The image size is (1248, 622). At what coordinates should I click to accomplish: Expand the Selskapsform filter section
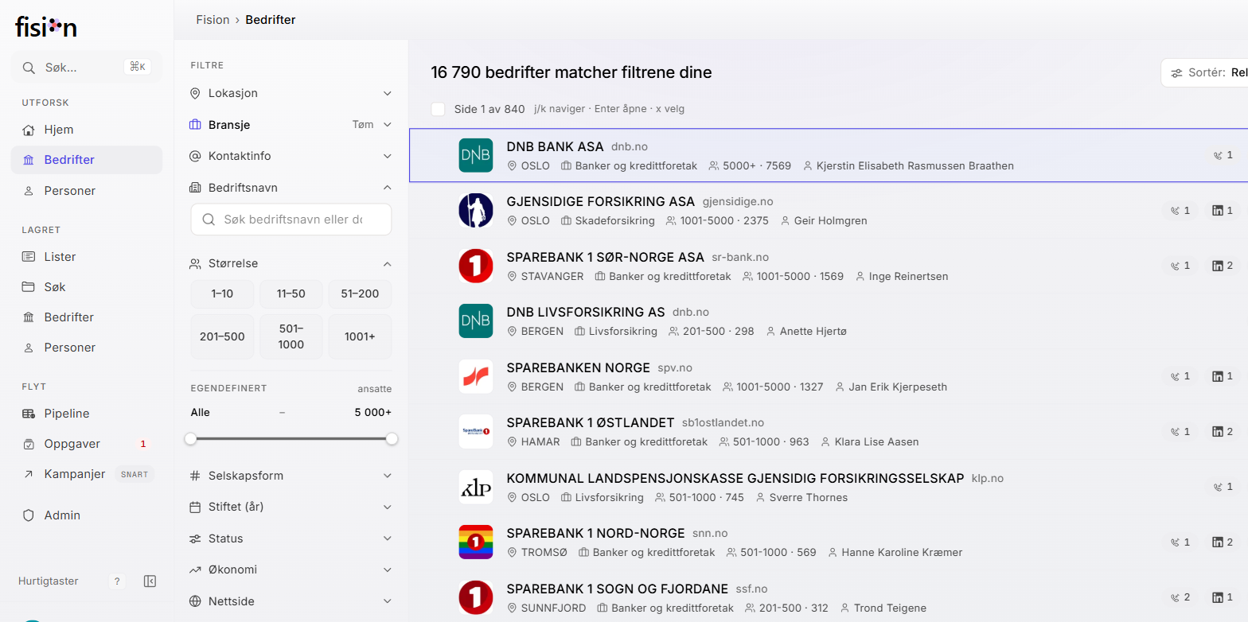[291, 476]
